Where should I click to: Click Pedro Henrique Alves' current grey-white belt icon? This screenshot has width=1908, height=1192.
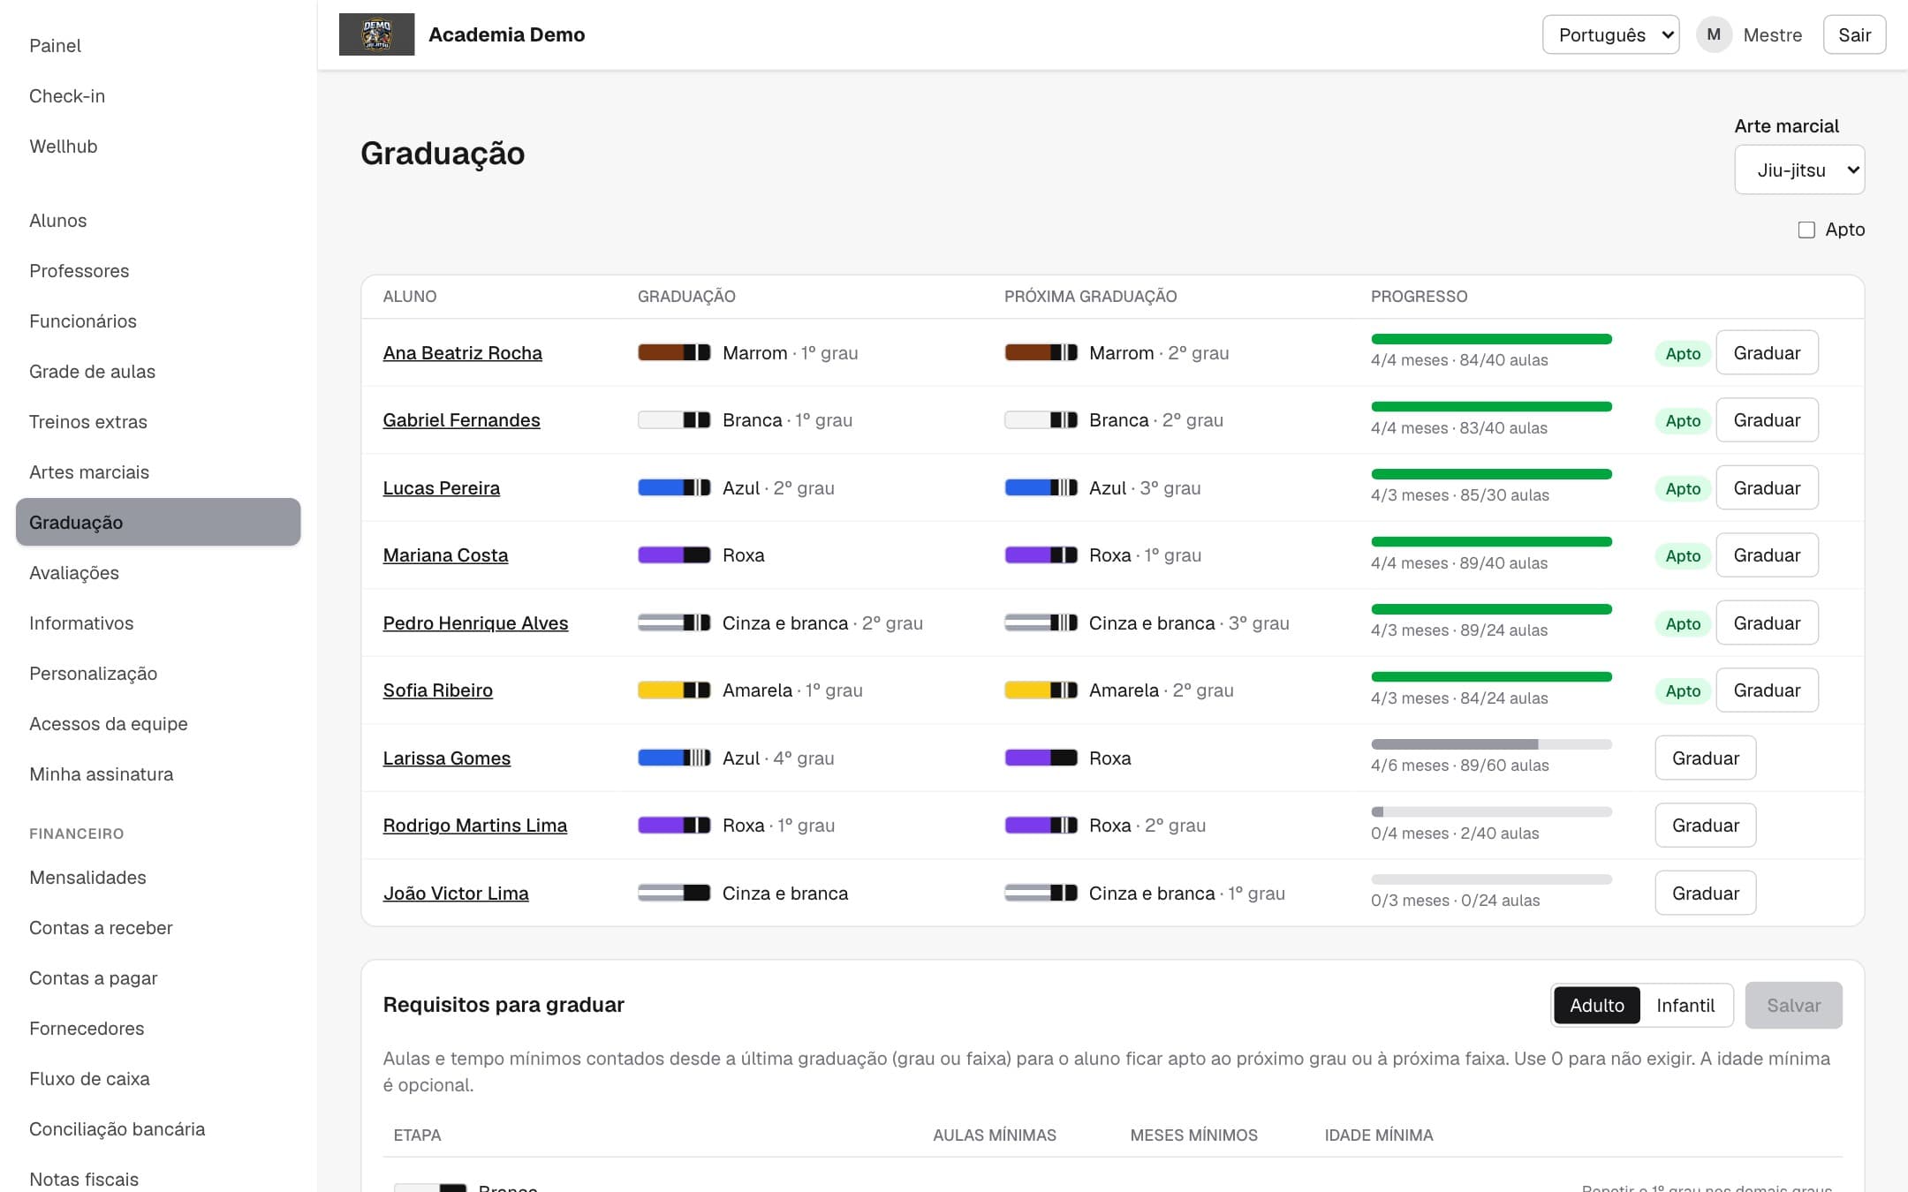[x=674, y=622]
